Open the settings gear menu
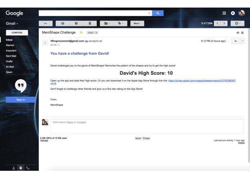250x178 pixels. coord(237,23)
